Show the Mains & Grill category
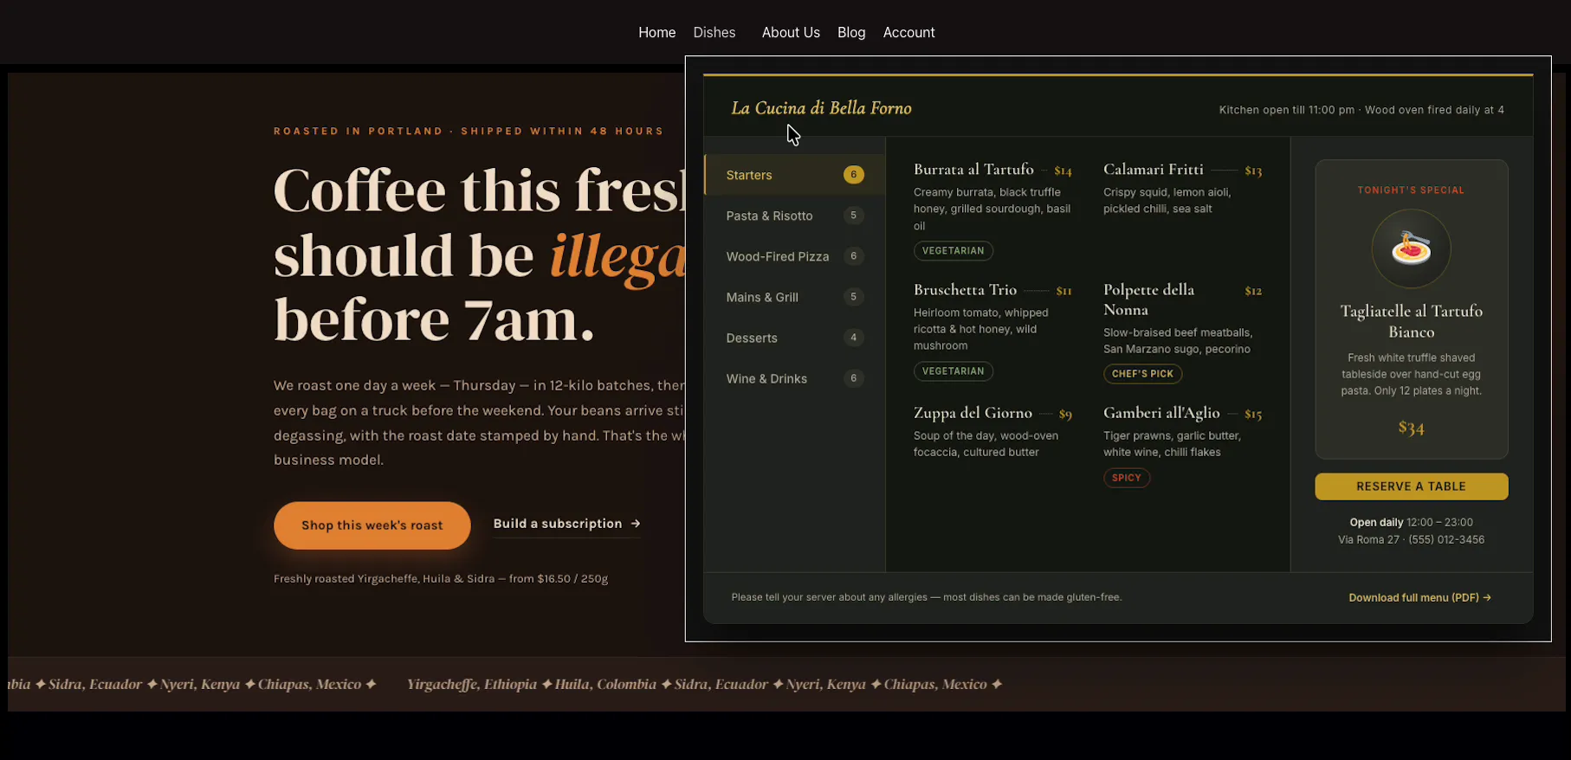This screenshot has width=1571, height=760. coord(794,297)
